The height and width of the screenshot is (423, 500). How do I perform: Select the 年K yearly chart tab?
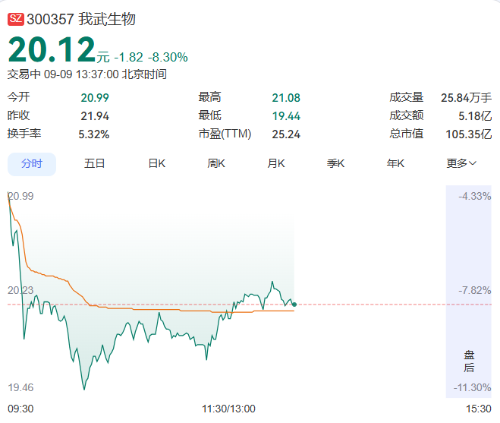click(x=395, y=164)
